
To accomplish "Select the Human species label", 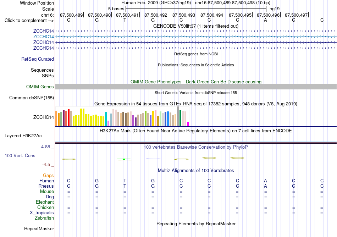I will pos(46,181).
